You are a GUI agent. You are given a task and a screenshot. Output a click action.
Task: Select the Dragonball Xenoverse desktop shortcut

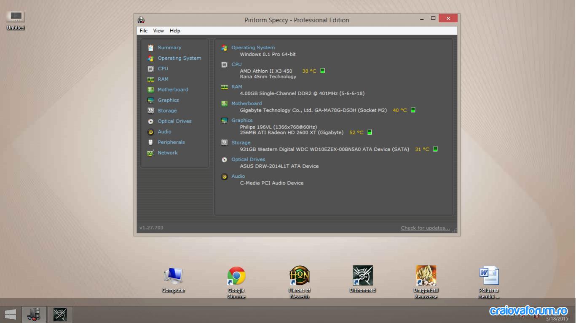(x=426, y=282)
